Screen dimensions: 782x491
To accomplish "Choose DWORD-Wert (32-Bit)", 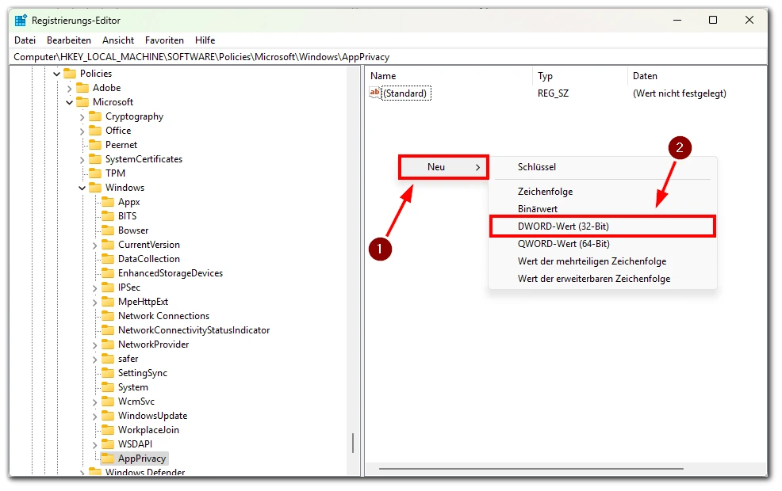I will [x=602, y=226].
